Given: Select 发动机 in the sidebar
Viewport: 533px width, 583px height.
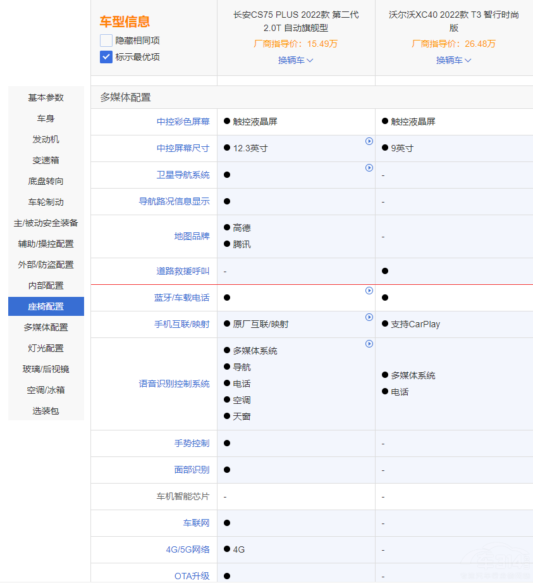Looking at the screenshot, I should 46,139.
